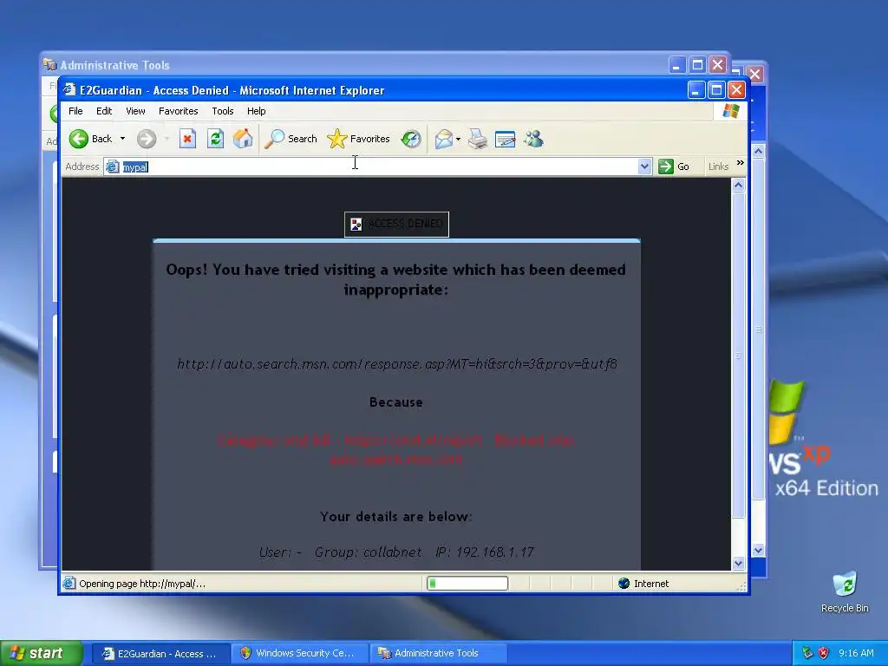888x666 pixels.
Task: Switch to Windows Security Center taskbar button
Action: pyautogui.click(x=299, y=654)
